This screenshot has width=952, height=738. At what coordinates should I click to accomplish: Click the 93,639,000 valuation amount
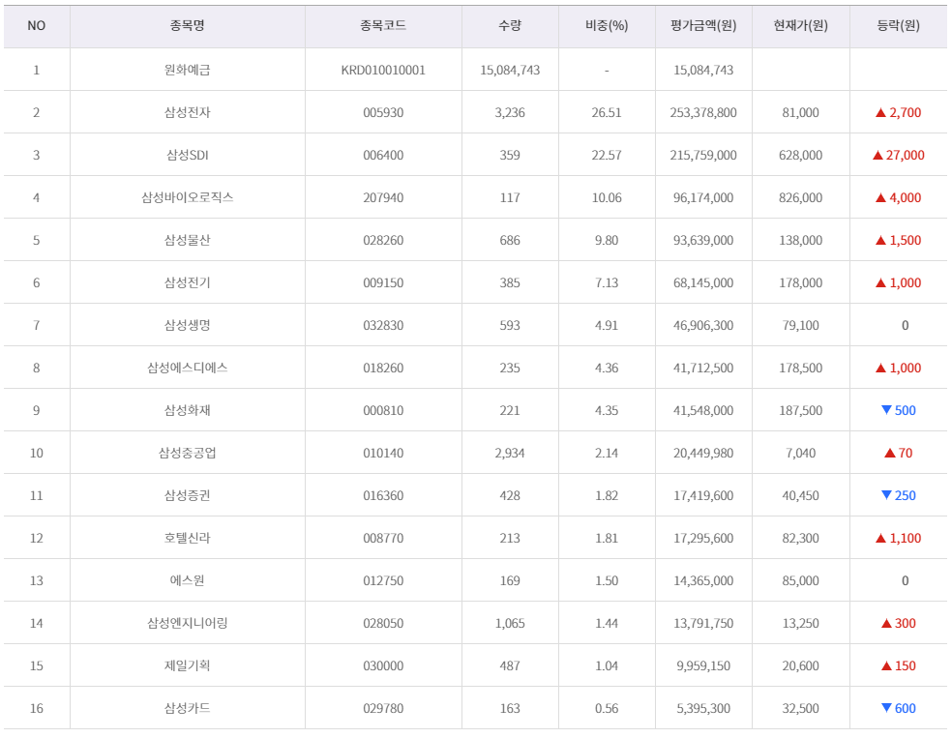pos(703,240)
